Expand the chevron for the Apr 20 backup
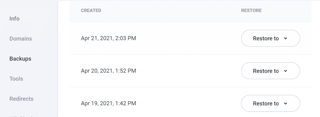 tap(286, 71)
